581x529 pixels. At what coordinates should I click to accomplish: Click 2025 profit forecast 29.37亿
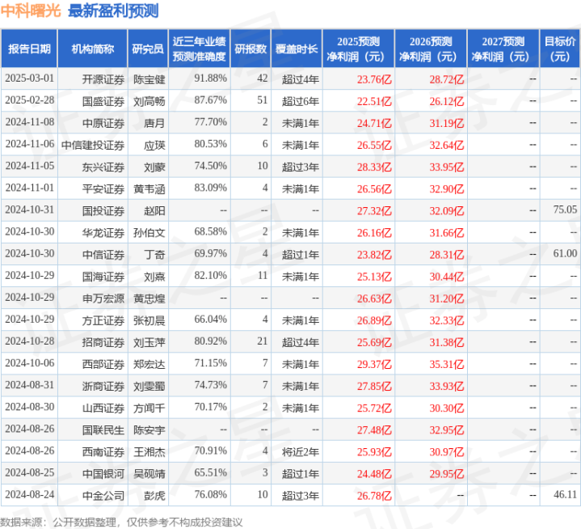pos(374,364)
